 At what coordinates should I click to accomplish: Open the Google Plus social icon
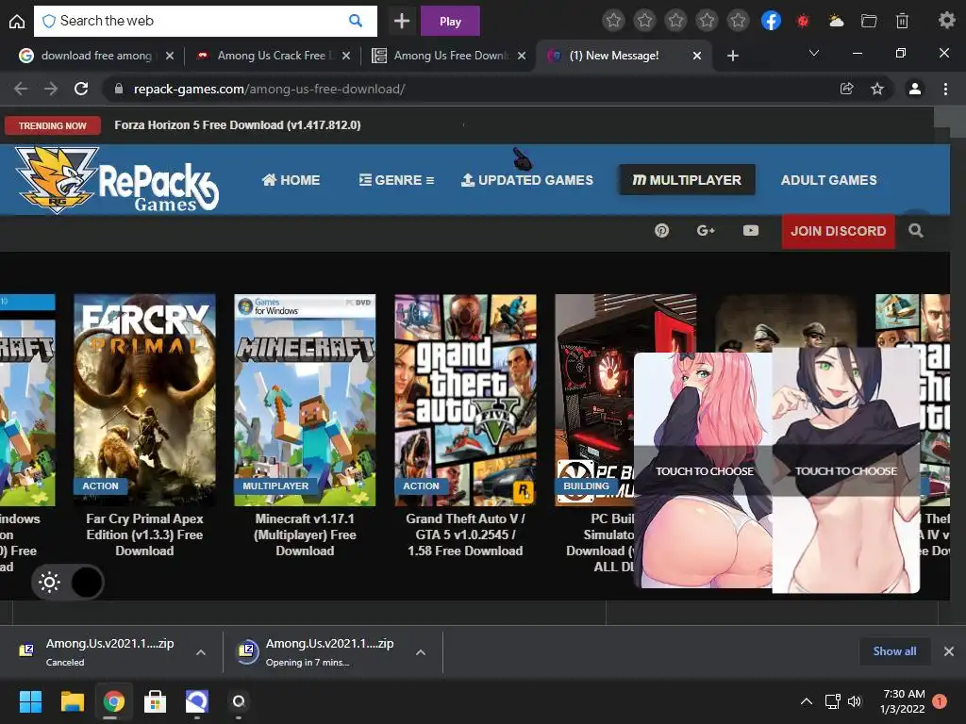pyautogui.click(x=706, y=231)
